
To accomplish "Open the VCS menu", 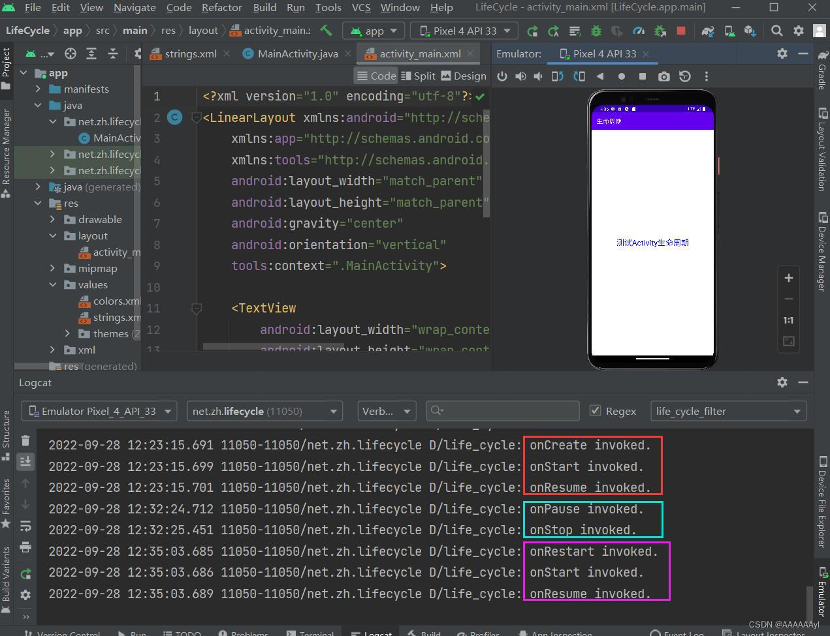I will [x=361, y=7].
